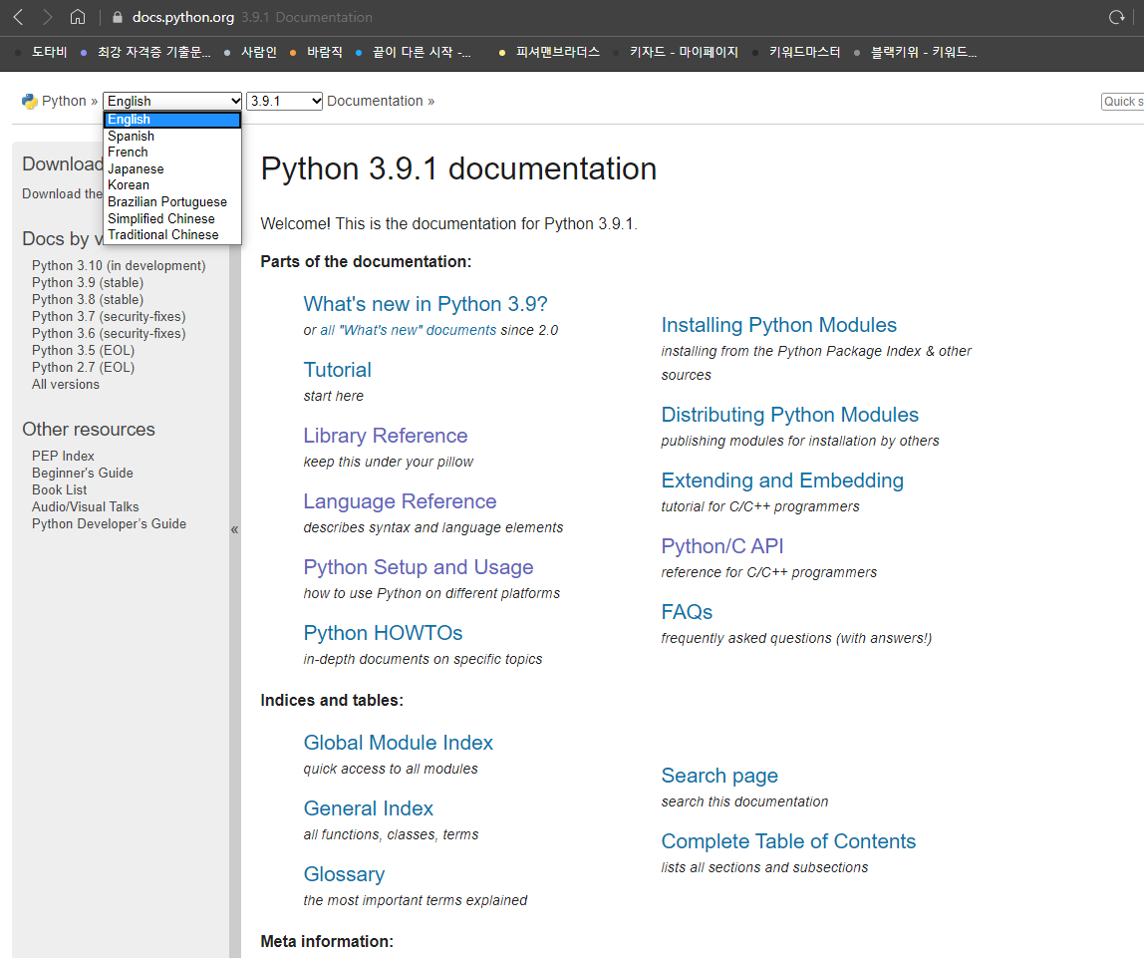Open Python Setup and Usage

[x=419, y=567]
